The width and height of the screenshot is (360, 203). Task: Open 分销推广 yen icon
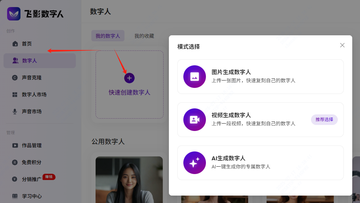15,179
